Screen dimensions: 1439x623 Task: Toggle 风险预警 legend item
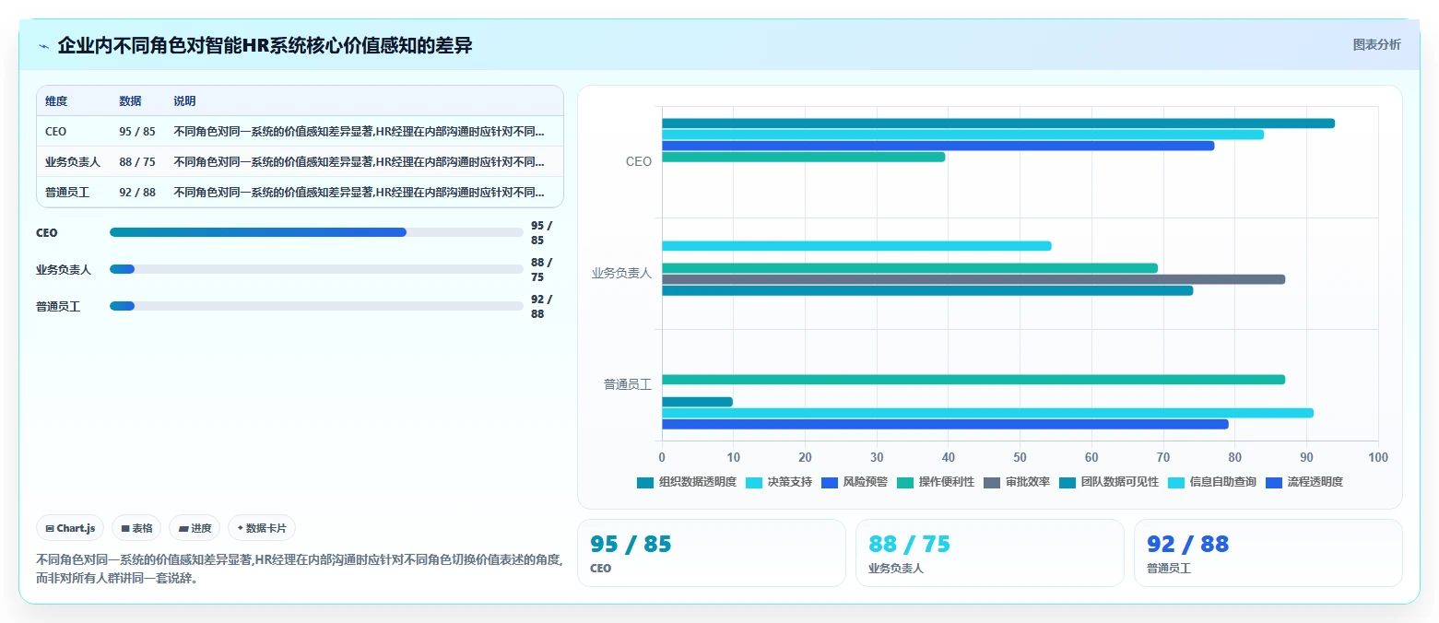[x=855, y=482]
